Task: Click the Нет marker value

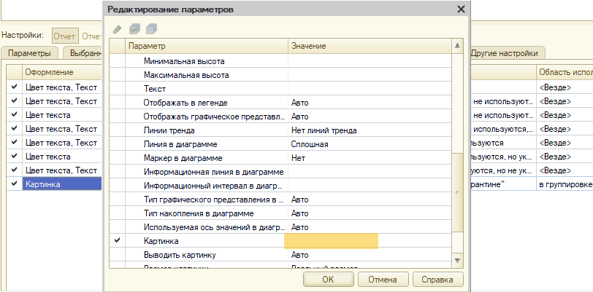Action: click(x=298, y=159)
